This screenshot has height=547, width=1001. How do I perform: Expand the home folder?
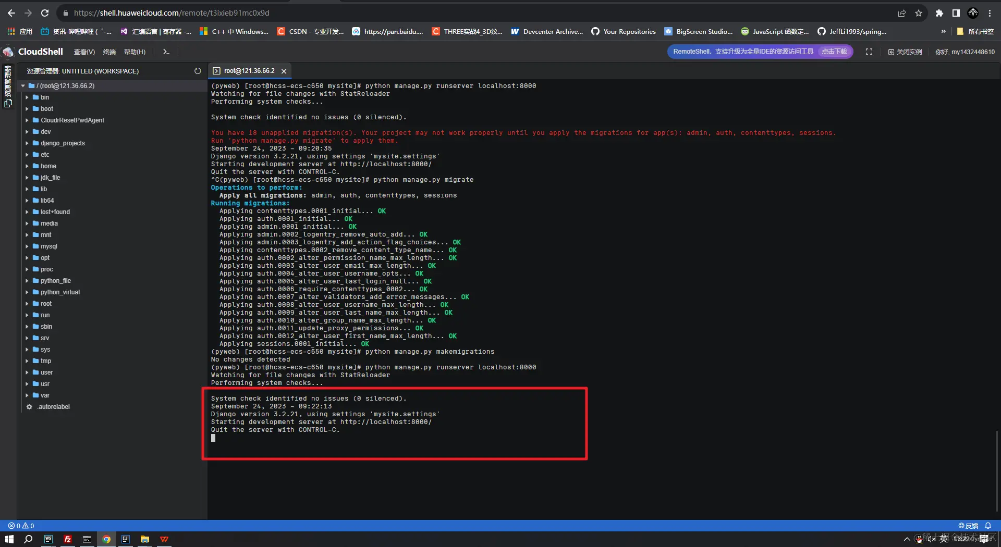(27, 166)
